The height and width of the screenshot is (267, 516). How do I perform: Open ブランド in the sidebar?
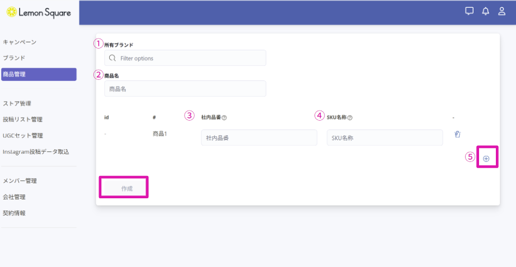click(14, 58)
